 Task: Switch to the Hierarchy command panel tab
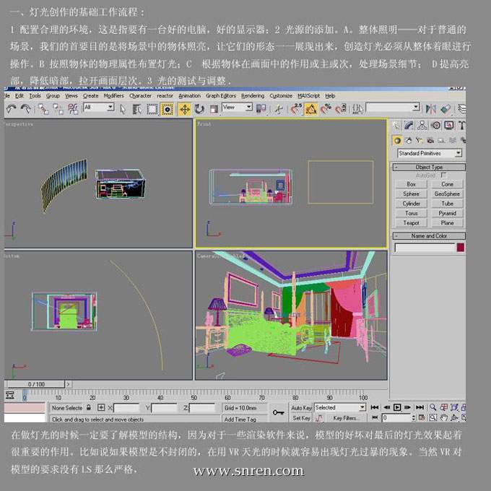click(x=422, y=126)
